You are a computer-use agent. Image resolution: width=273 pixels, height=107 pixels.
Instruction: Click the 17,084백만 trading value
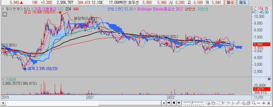pos(118,2)
